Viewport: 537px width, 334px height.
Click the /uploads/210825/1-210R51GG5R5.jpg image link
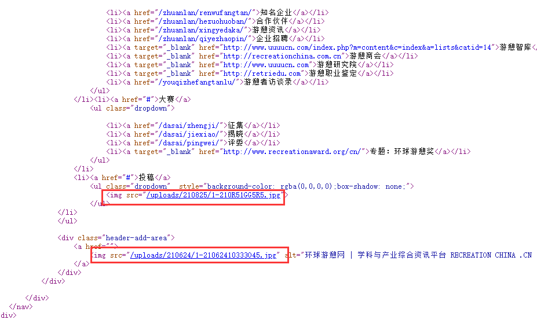point(205,195)
